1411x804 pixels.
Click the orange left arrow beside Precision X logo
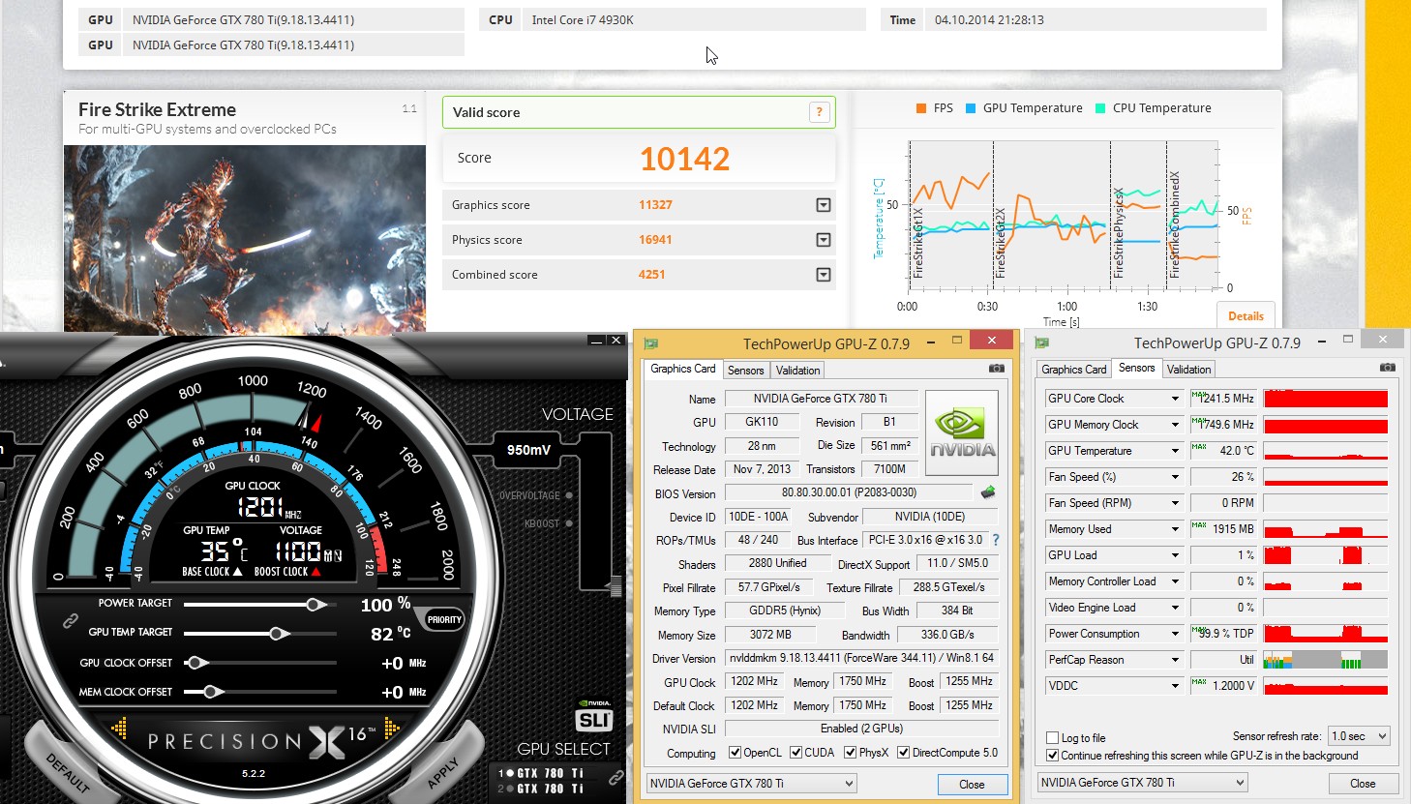(119, 728)
